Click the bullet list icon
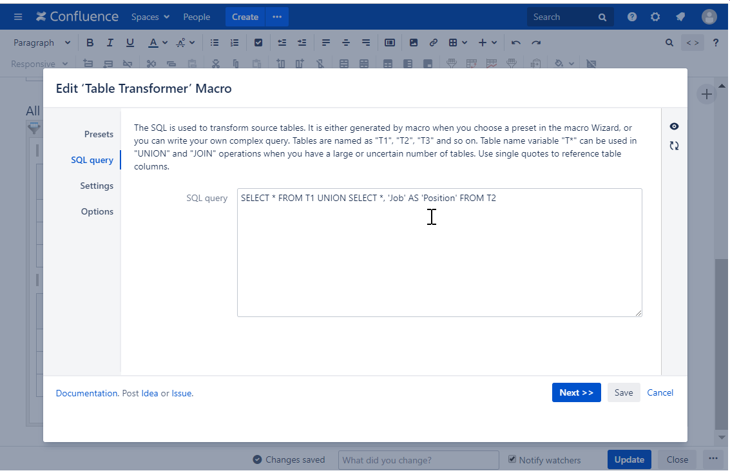This screenshot has height=473, width=730. (215, 43)
